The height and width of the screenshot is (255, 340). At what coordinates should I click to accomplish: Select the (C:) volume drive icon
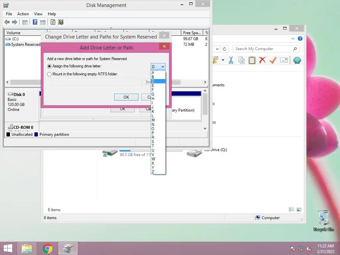click(8, 39)
